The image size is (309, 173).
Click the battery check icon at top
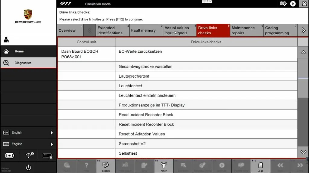[283, 4]
